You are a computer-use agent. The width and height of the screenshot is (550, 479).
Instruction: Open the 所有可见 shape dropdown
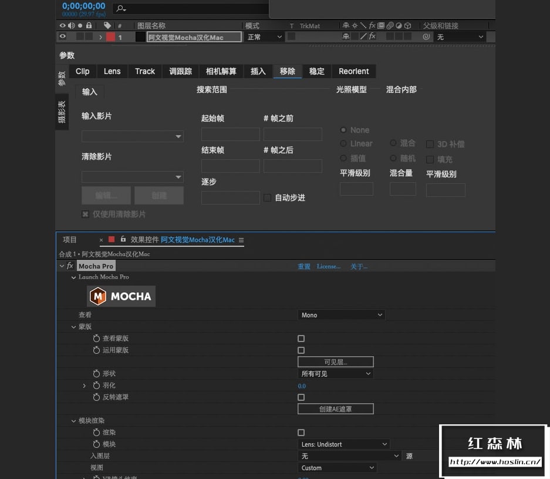[x=336, y=374]
